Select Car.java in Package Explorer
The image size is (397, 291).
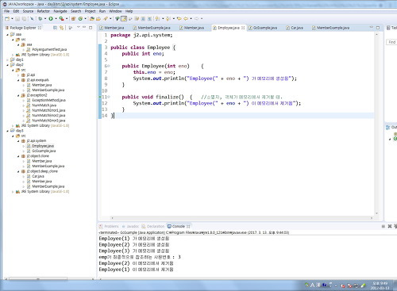pyautogui.click(x=38, y=177)
